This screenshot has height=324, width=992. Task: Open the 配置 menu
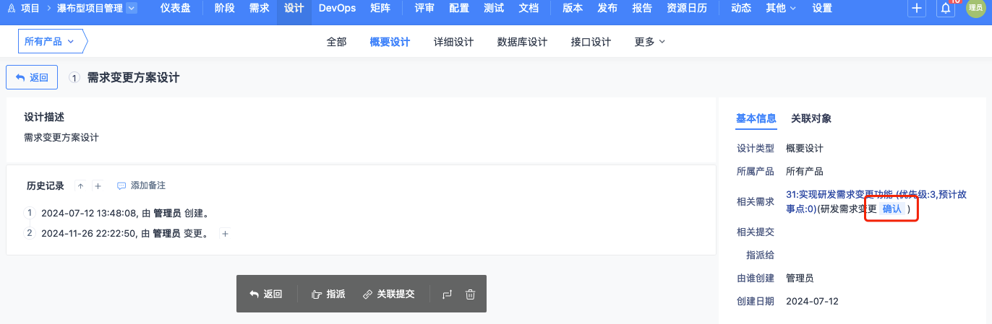point(458,9)
